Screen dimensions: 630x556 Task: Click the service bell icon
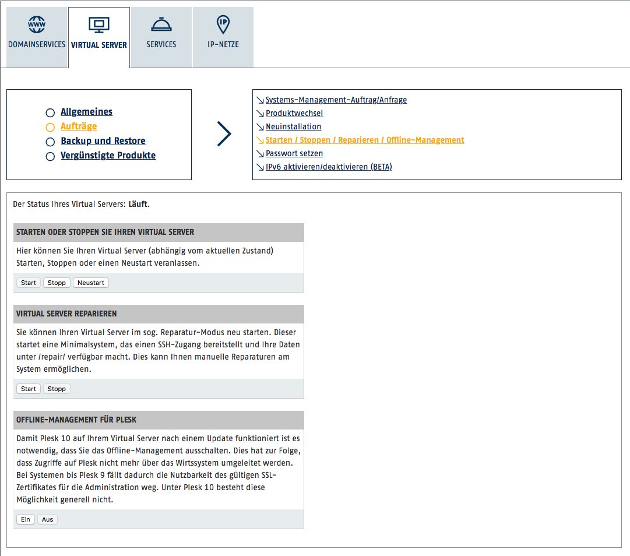tap(161, 24)
